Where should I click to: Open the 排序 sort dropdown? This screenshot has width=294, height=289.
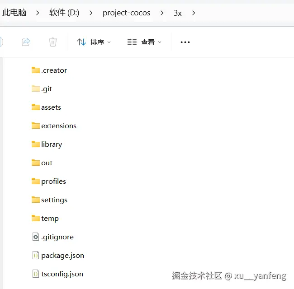click(94, 42)
